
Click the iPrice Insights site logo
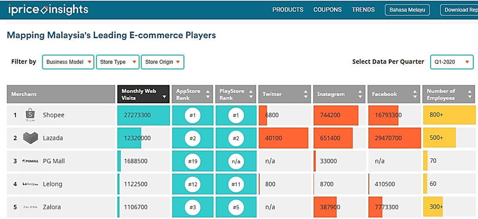pyautogui.click(x=48, y=9)
